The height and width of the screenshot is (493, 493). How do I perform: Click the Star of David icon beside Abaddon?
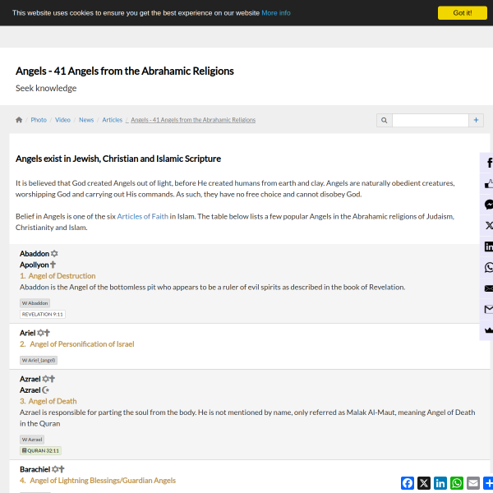coord(54,253)
